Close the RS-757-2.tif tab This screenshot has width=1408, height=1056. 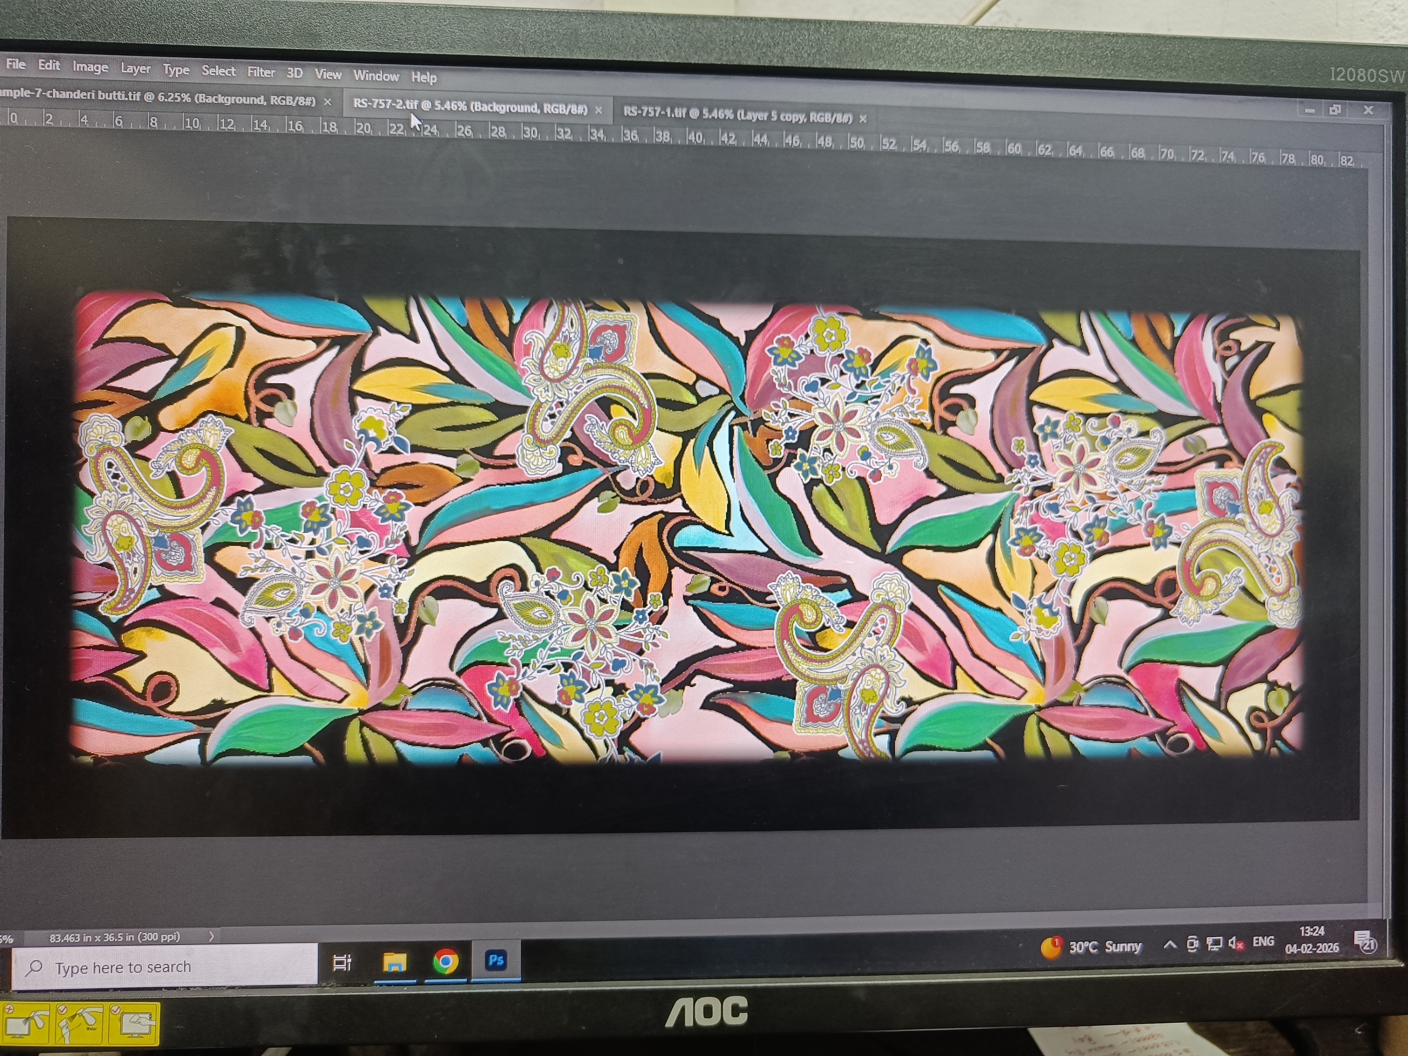[x=598, y=110]
